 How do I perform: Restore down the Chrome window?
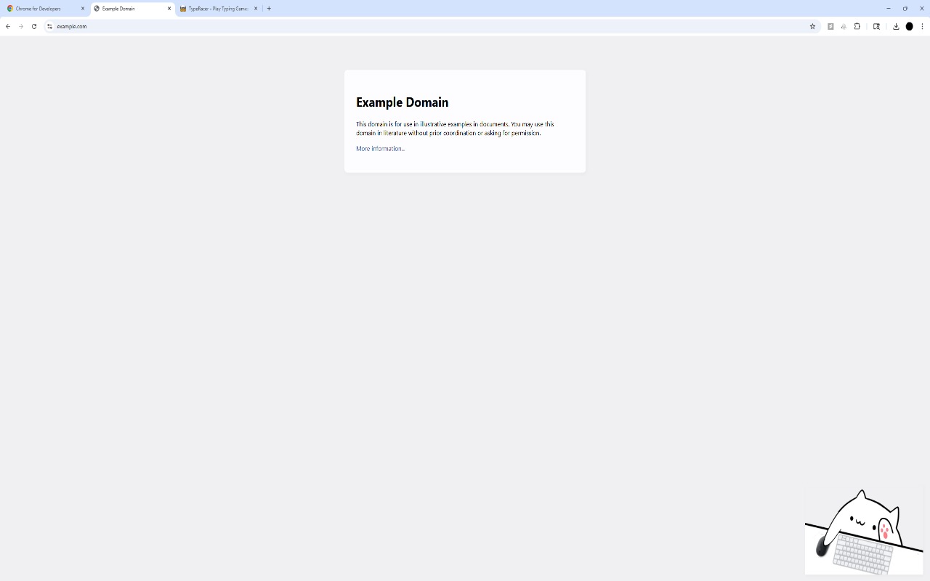tap(905, 9)
